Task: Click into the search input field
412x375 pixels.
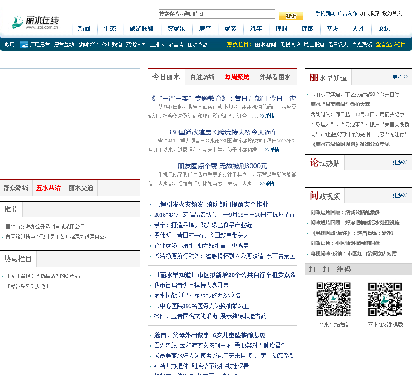Action: (x=217, y=14)
